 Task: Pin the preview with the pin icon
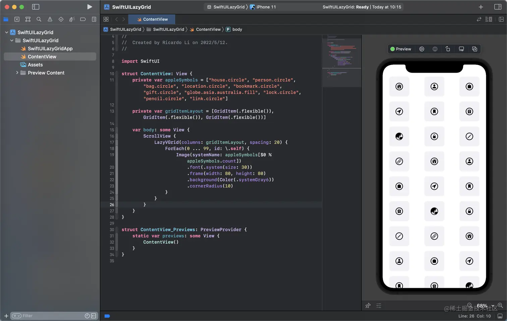(x=368, y=306)
